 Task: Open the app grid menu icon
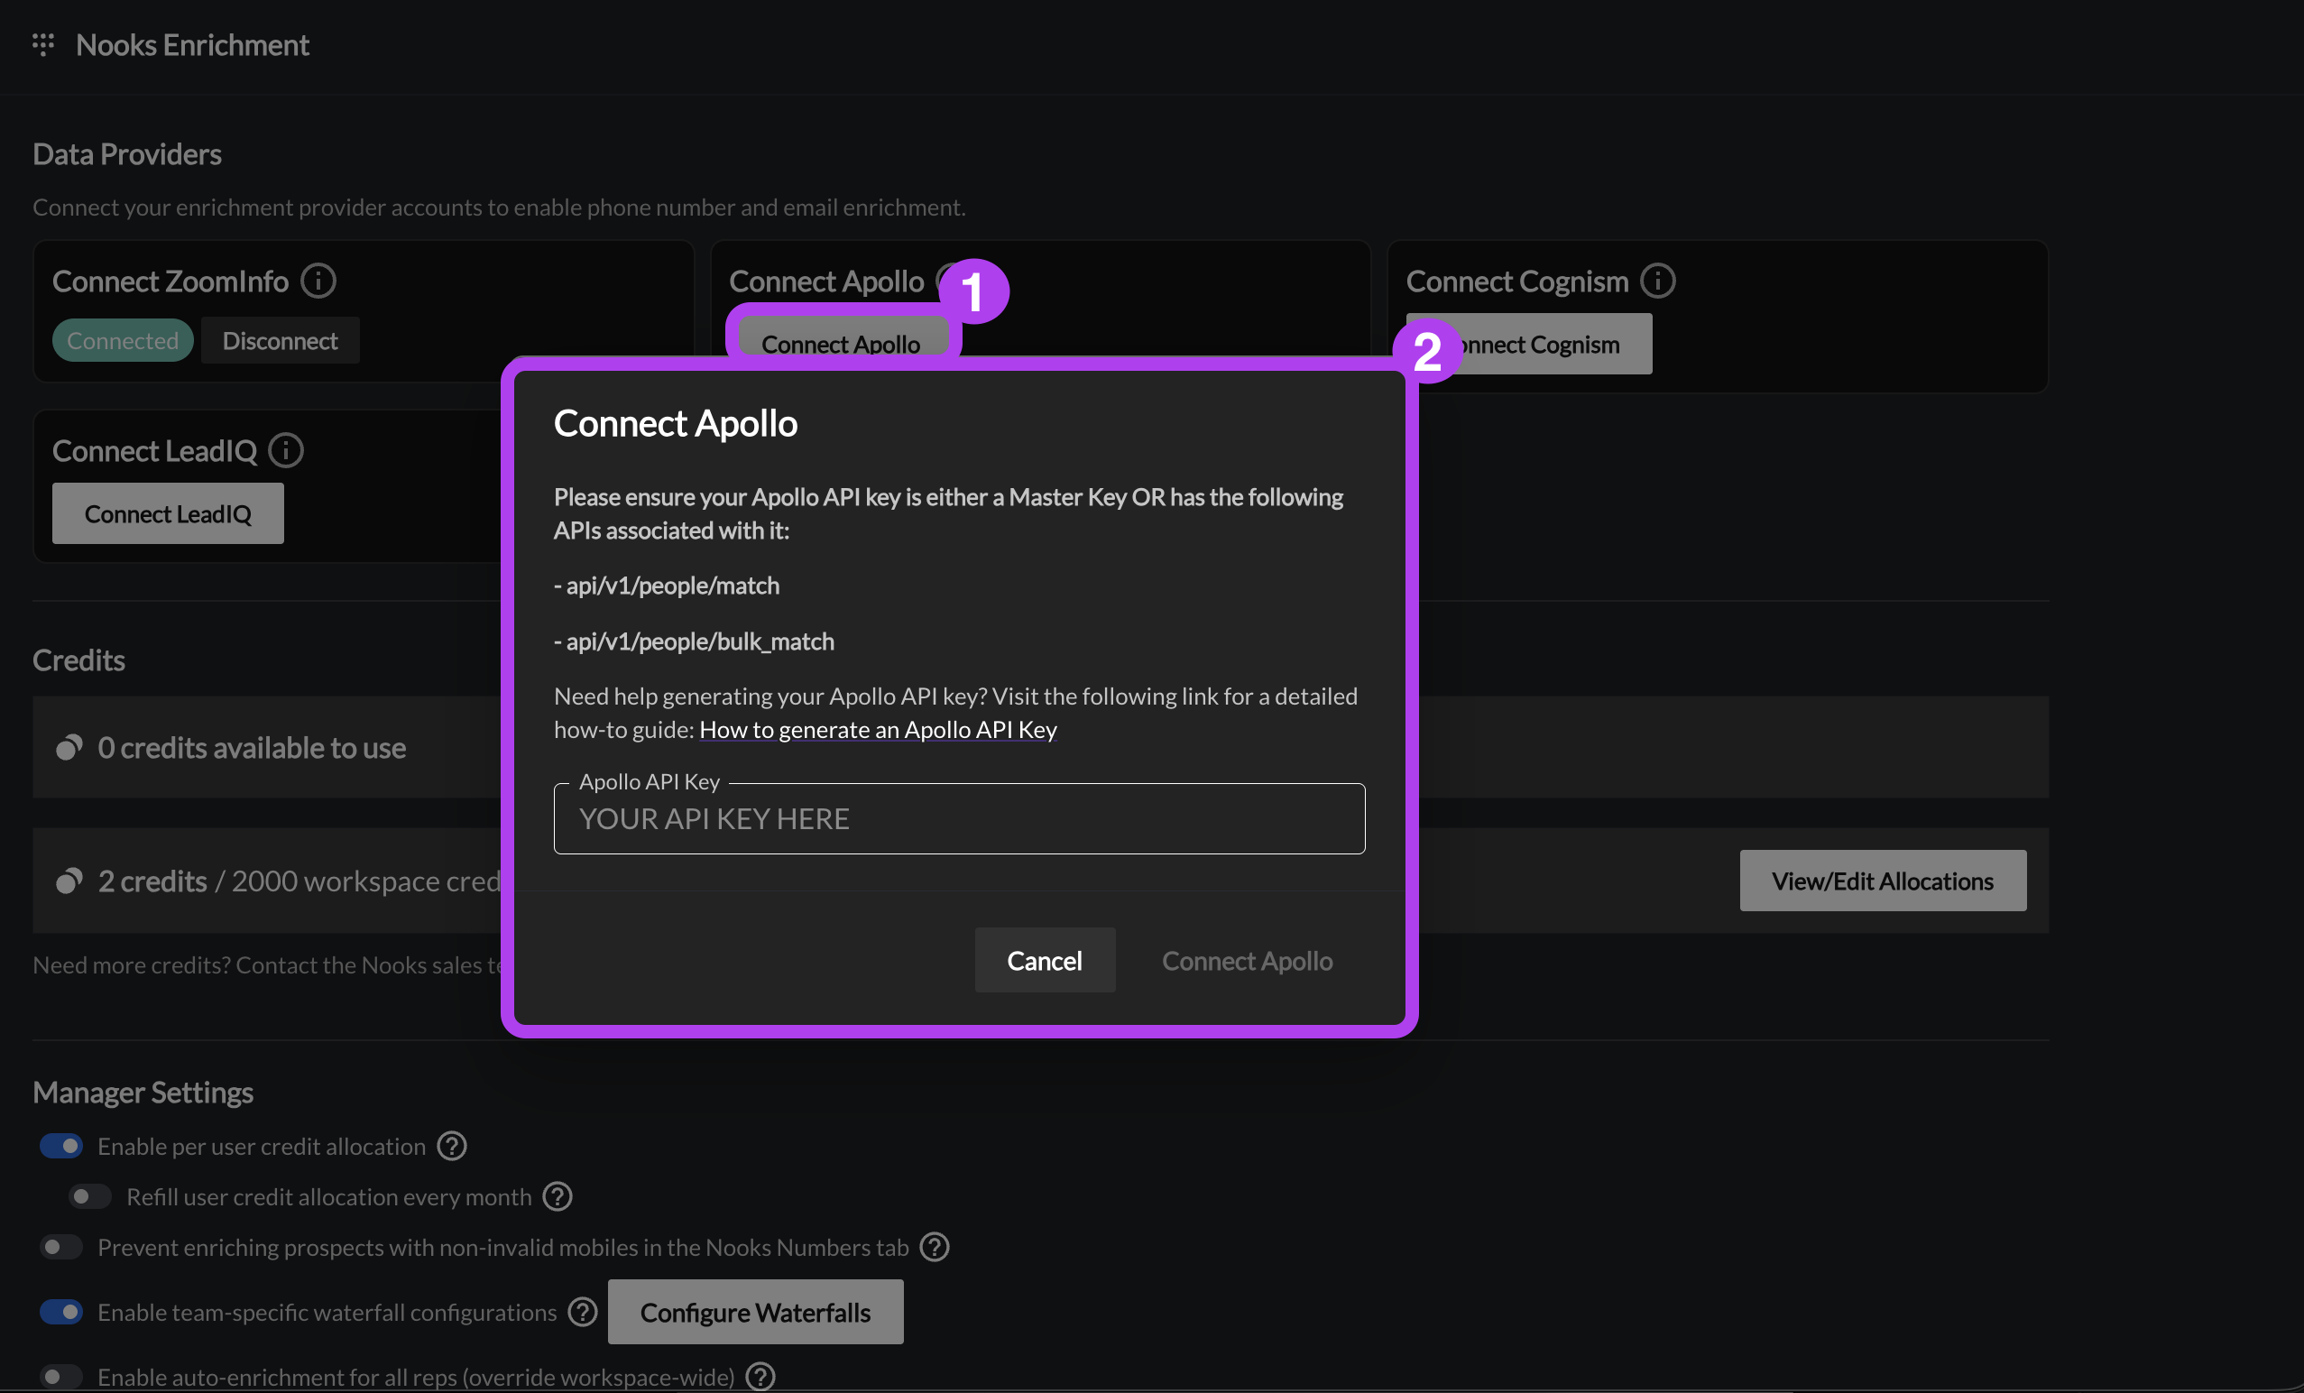43,44
